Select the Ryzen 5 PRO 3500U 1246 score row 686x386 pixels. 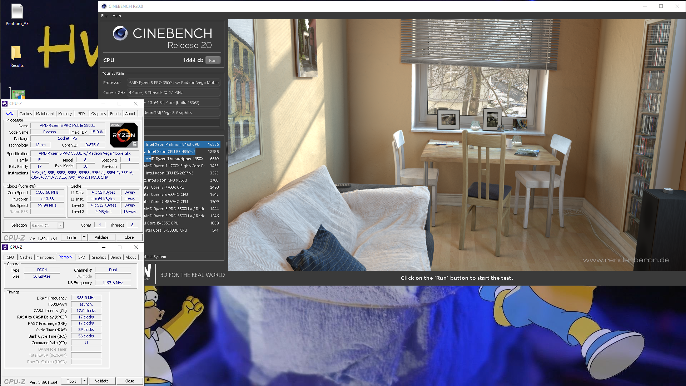point(182,216)
